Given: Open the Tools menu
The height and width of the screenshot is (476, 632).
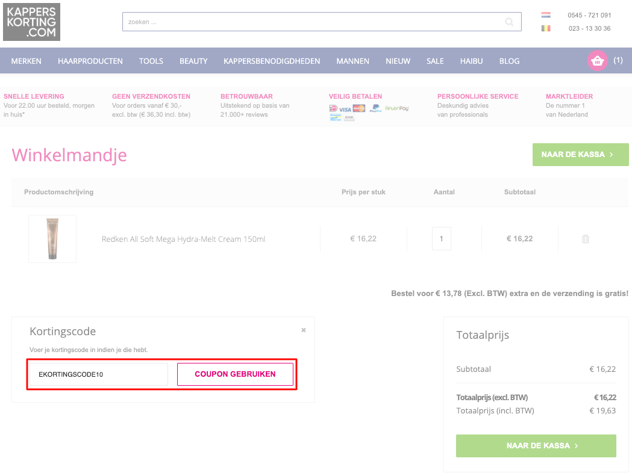Looking at the screenshot, I should 151,61.
